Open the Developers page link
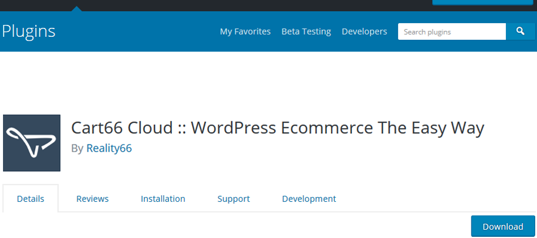 pos(365,32)
